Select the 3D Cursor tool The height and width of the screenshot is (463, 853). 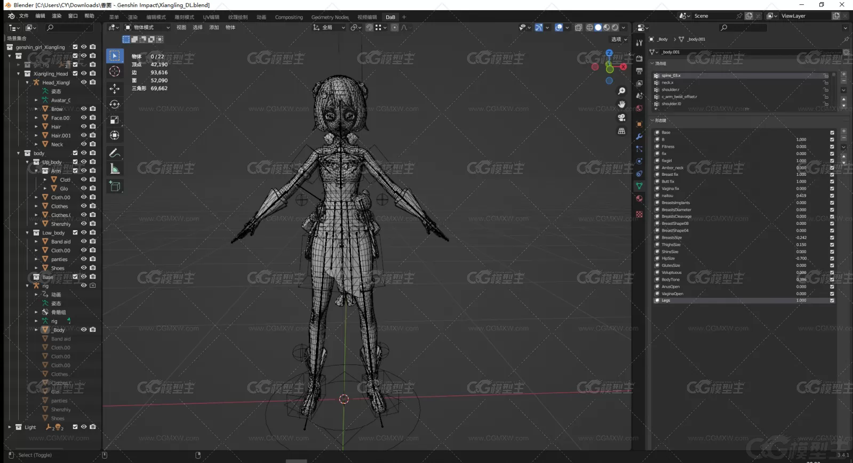coord(115,71)
